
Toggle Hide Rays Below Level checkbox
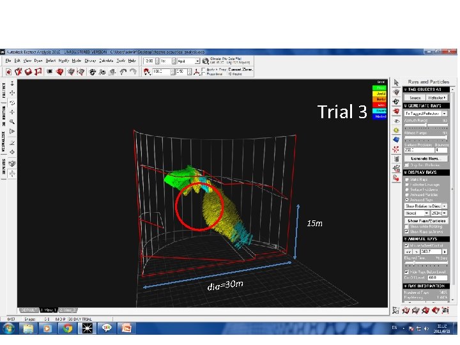(x=406, y=272)
